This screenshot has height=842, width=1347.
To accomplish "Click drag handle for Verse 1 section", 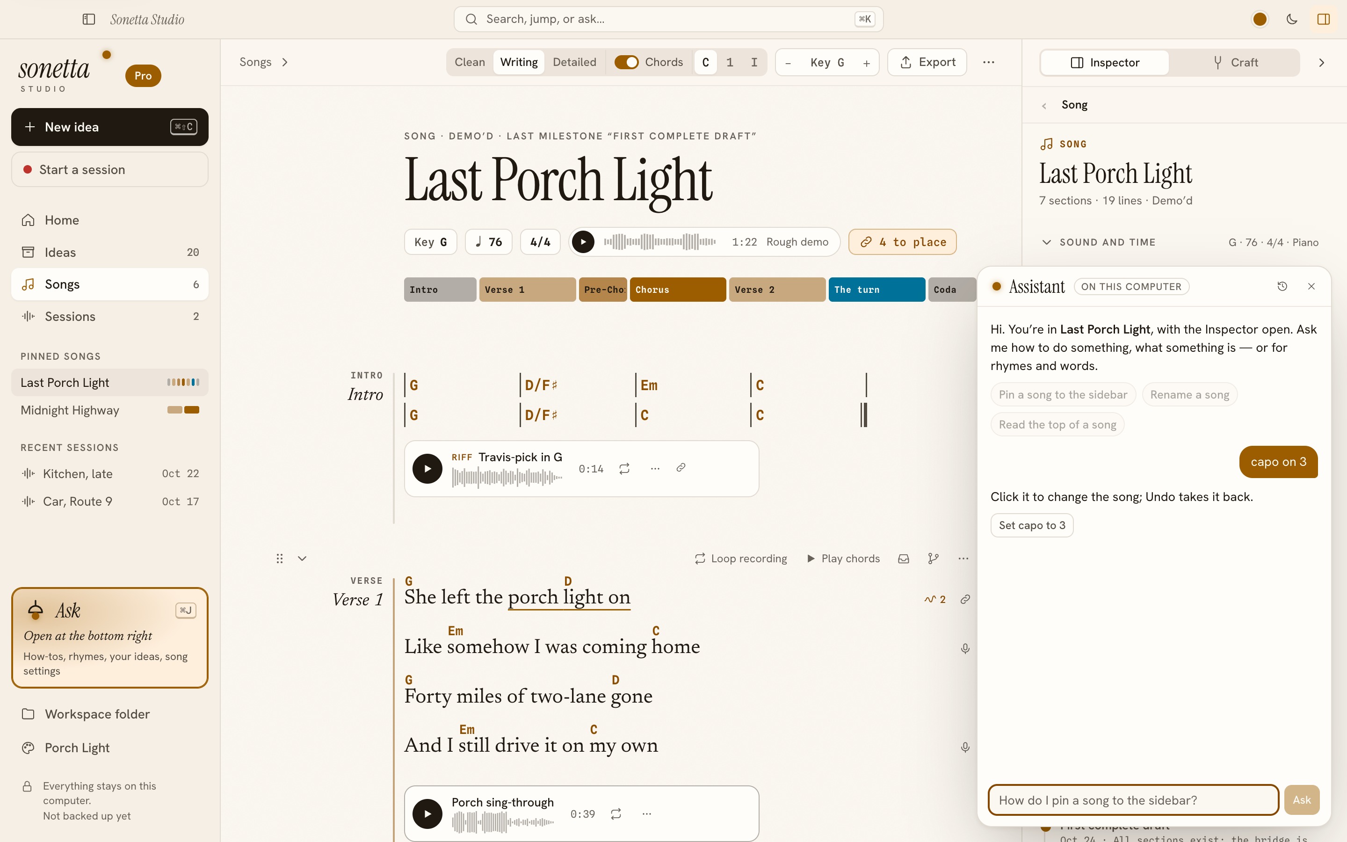I will pos(279,559).
